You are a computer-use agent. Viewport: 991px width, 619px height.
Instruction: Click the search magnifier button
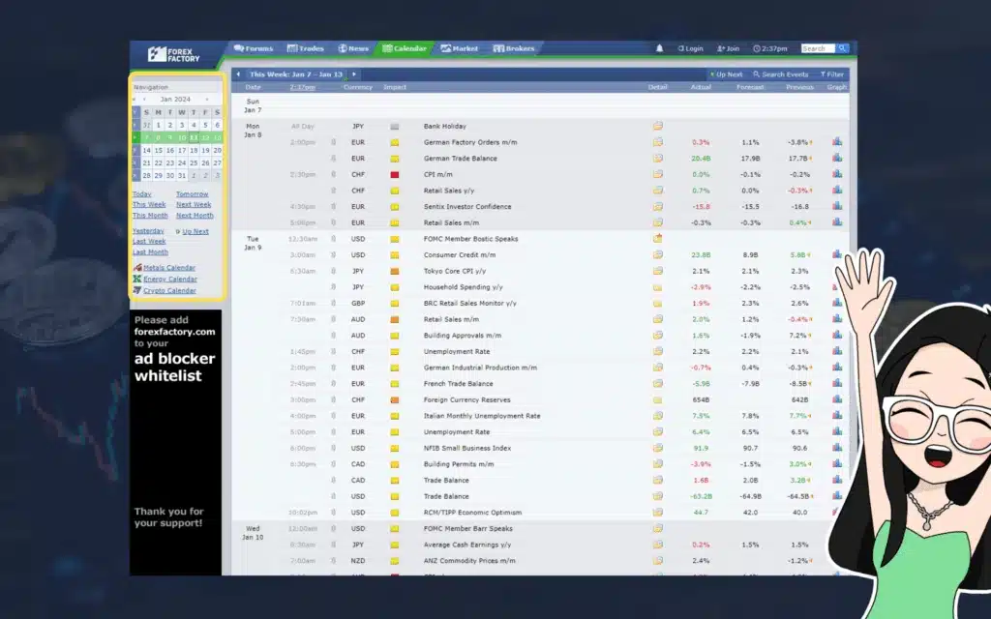(x=843, y=48)
